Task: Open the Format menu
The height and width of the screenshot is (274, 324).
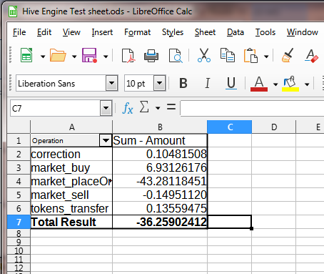Action: [x=138, y=32]
